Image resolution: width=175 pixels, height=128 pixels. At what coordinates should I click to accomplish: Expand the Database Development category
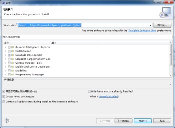[x=5, y=55]
